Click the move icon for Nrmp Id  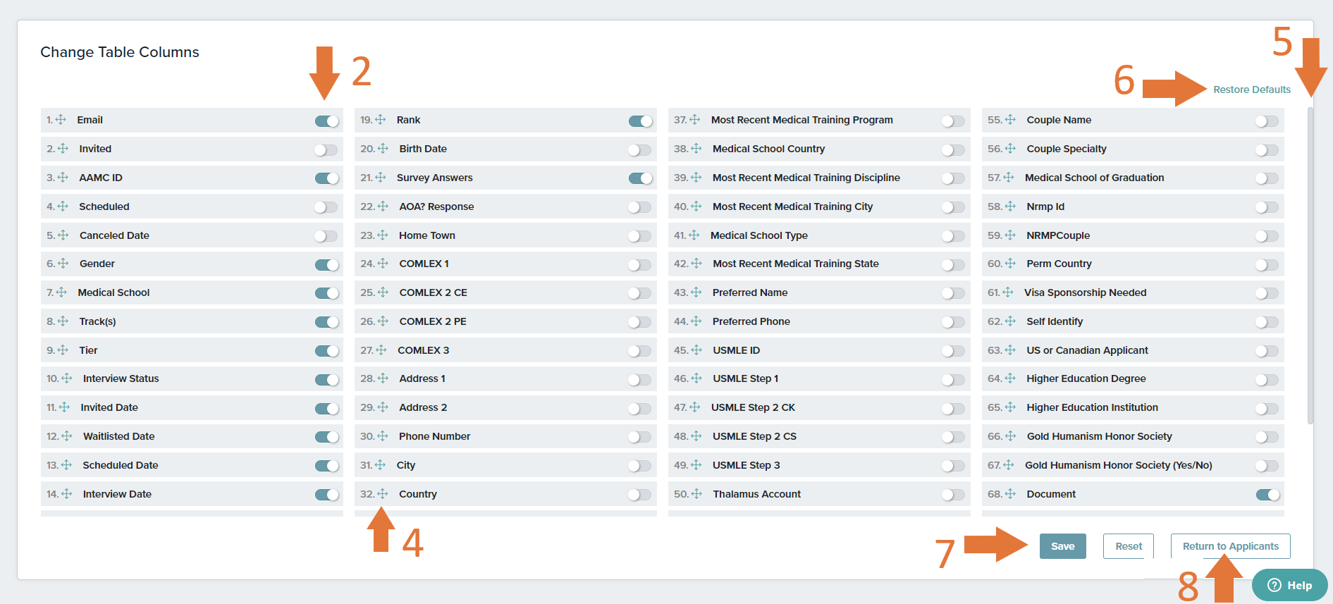point(1010,207)
